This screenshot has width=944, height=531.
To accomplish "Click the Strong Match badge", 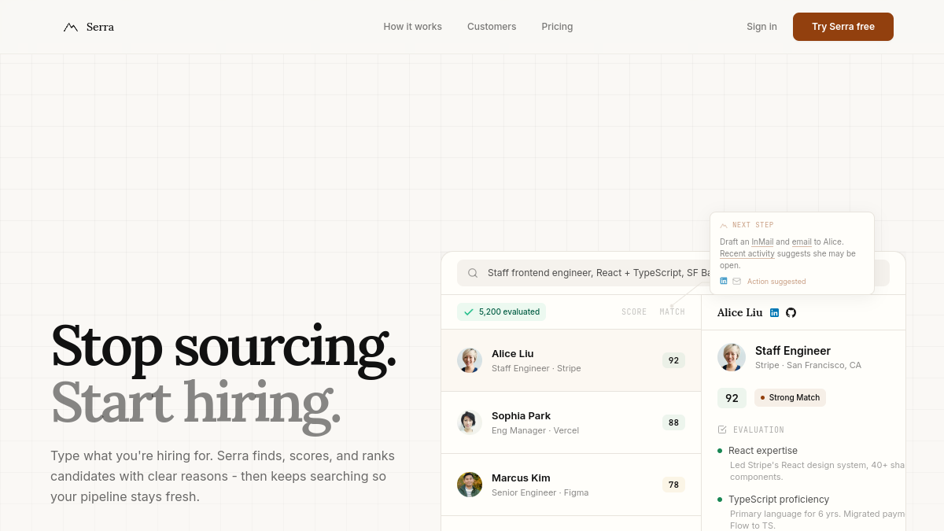I will click(790, 397).
